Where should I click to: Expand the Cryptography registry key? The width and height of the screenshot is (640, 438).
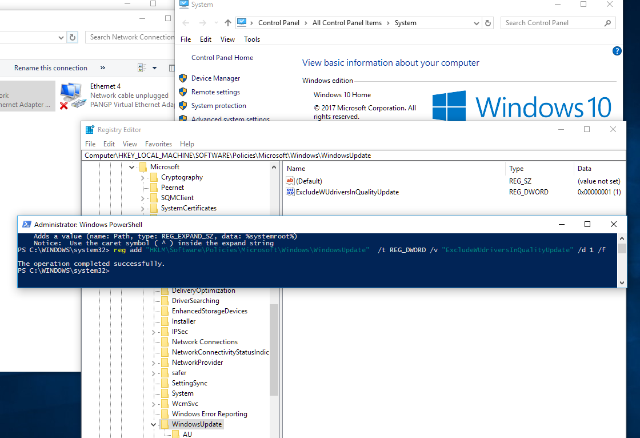tap(142, 178)
